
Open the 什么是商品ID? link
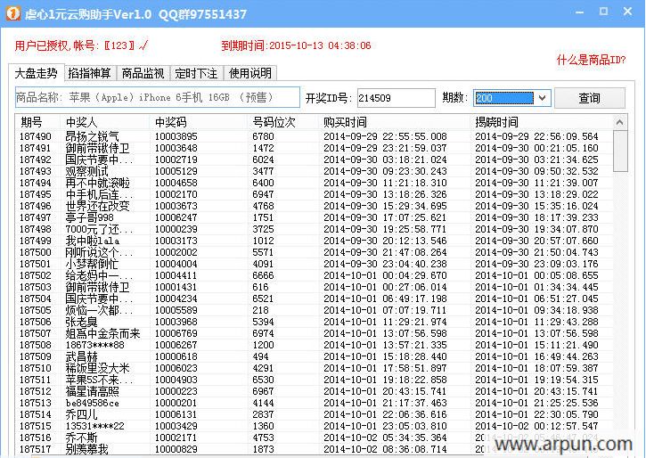tap(591, 60)
